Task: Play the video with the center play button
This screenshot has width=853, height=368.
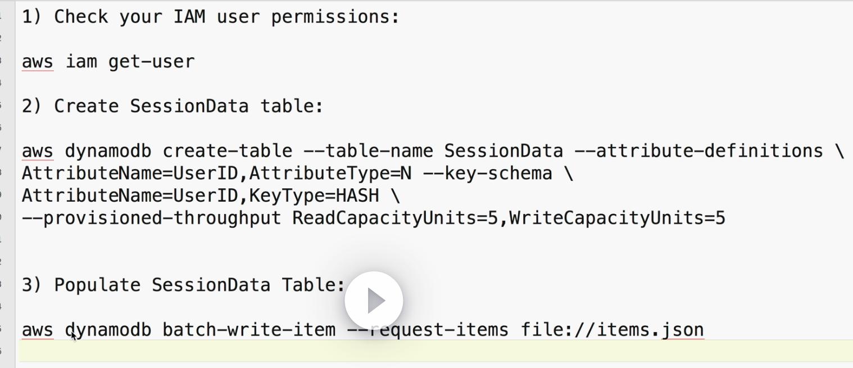Action: 374,301
